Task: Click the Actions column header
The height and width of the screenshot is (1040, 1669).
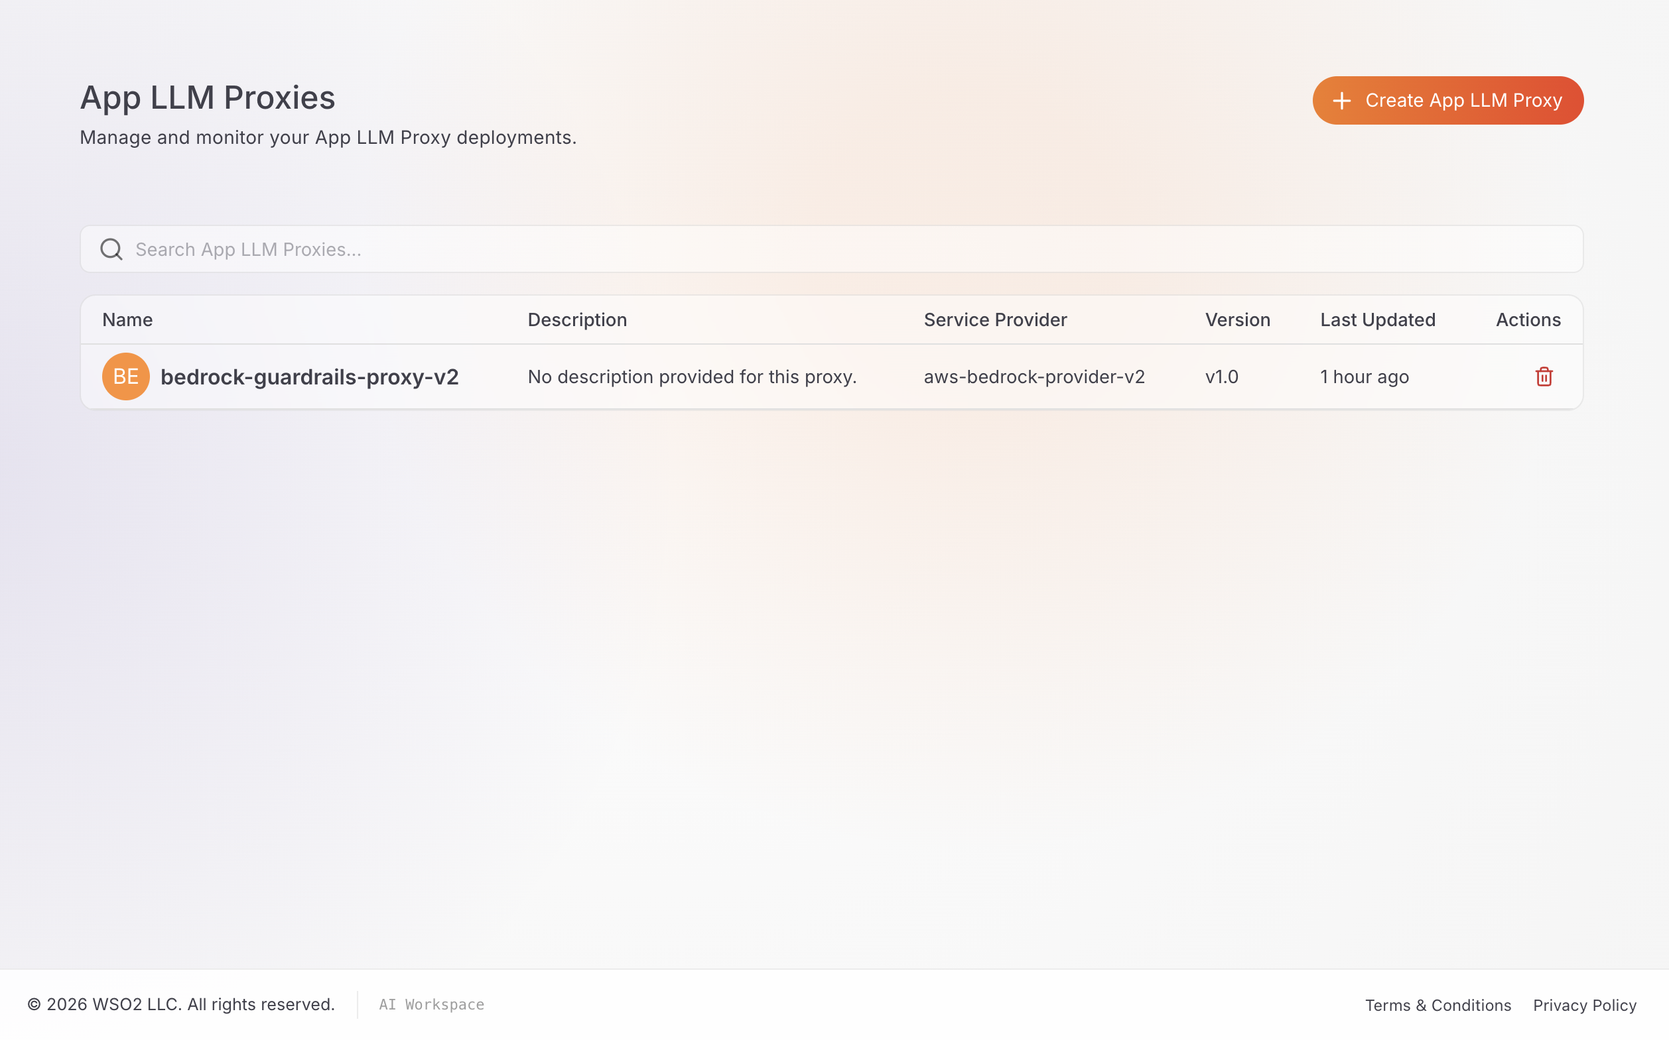Action: (x=1528, y=320)
